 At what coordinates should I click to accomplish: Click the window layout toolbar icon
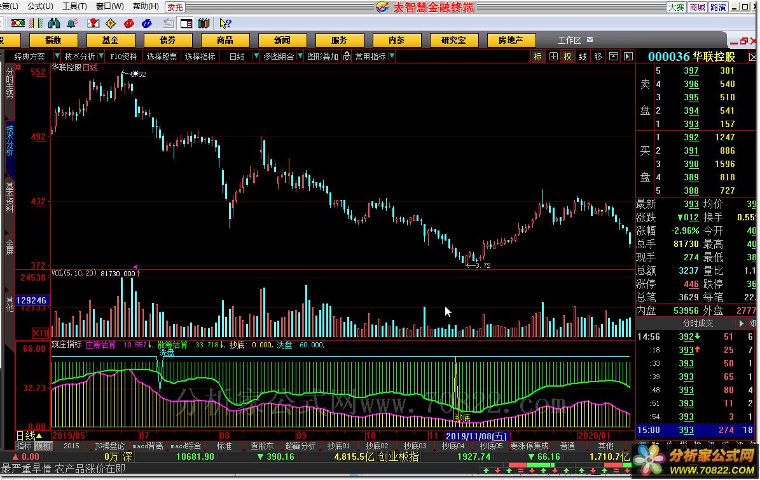point(186,23)
